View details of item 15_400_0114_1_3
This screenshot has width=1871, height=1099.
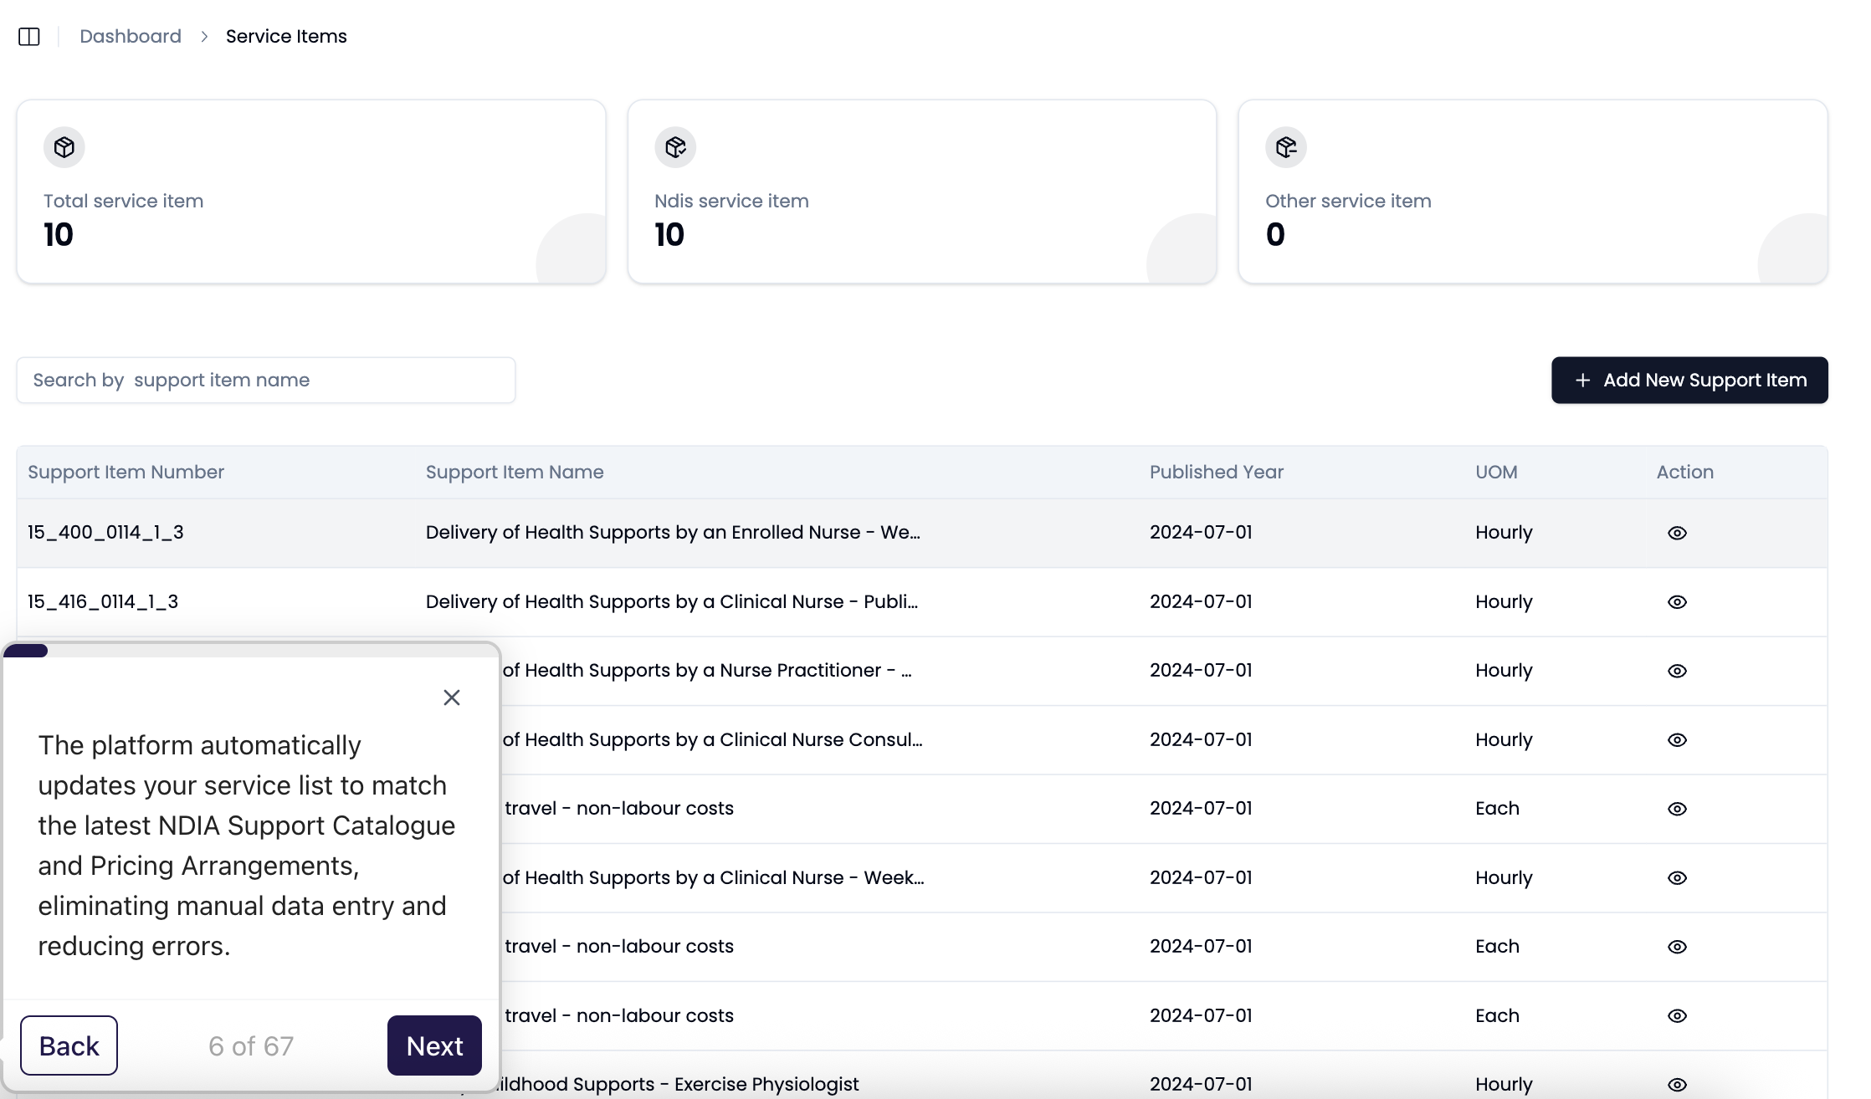click(x=1677, y=533)
